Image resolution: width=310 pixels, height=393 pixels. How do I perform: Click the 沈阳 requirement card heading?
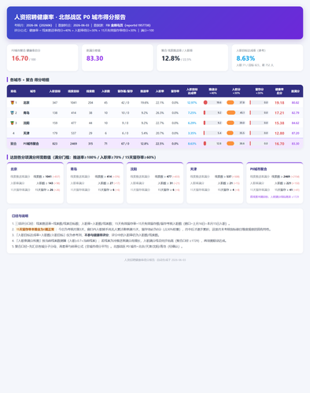(134, 169)
